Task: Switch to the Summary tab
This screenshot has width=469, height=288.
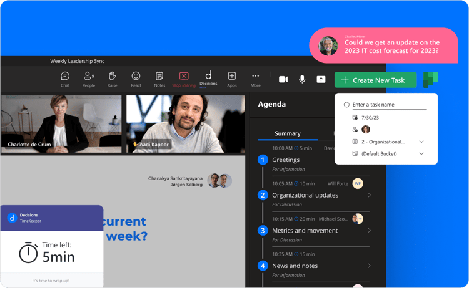Action: click(288, 133)
